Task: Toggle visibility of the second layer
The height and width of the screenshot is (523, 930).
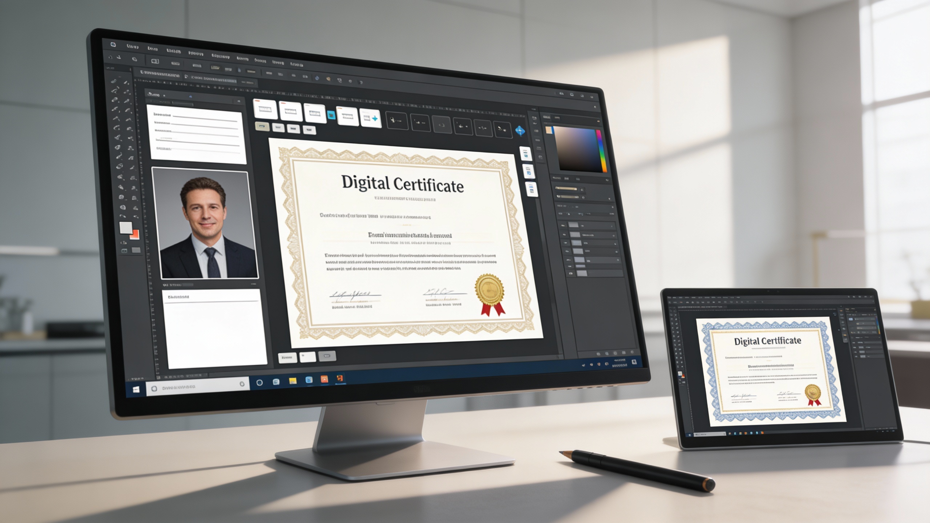Action: [565, 234]
